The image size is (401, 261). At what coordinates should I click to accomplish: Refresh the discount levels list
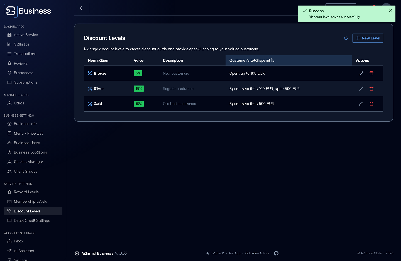pyautogui.click(x=346, y=38)
